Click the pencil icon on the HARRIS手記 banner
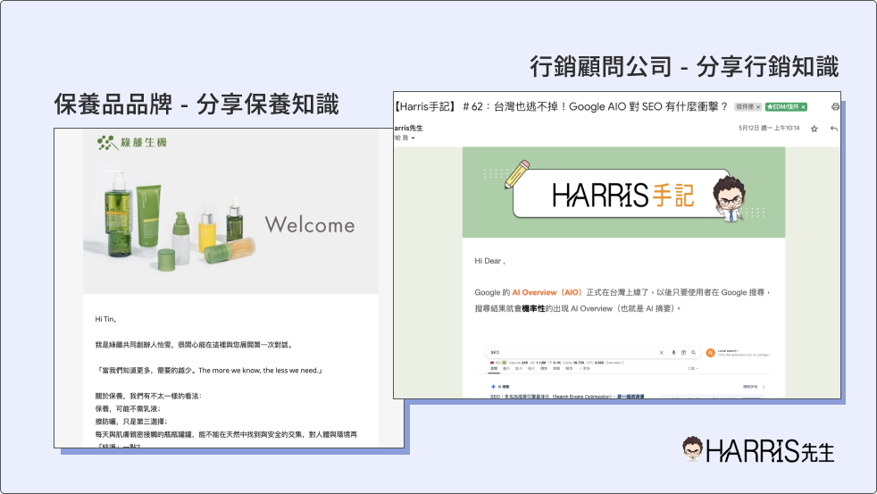Screen dimensions: 877x494 pyautogui.click(x=517, y=174)
